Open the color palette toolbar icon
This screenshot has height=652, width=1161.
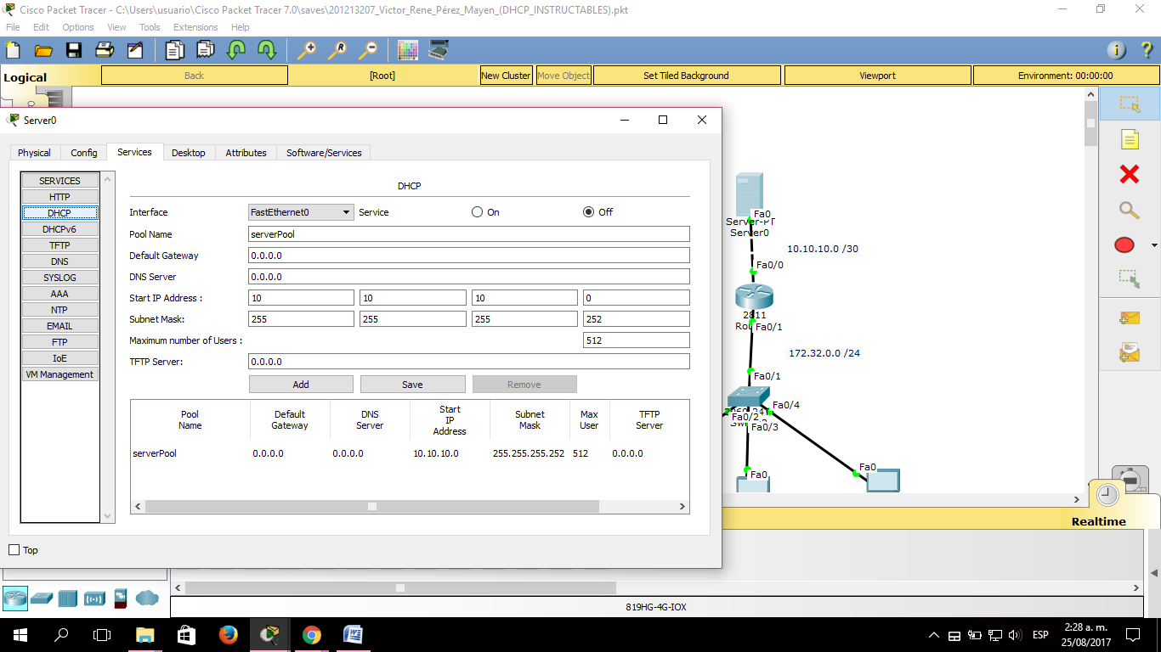click(x=407, y=50)
